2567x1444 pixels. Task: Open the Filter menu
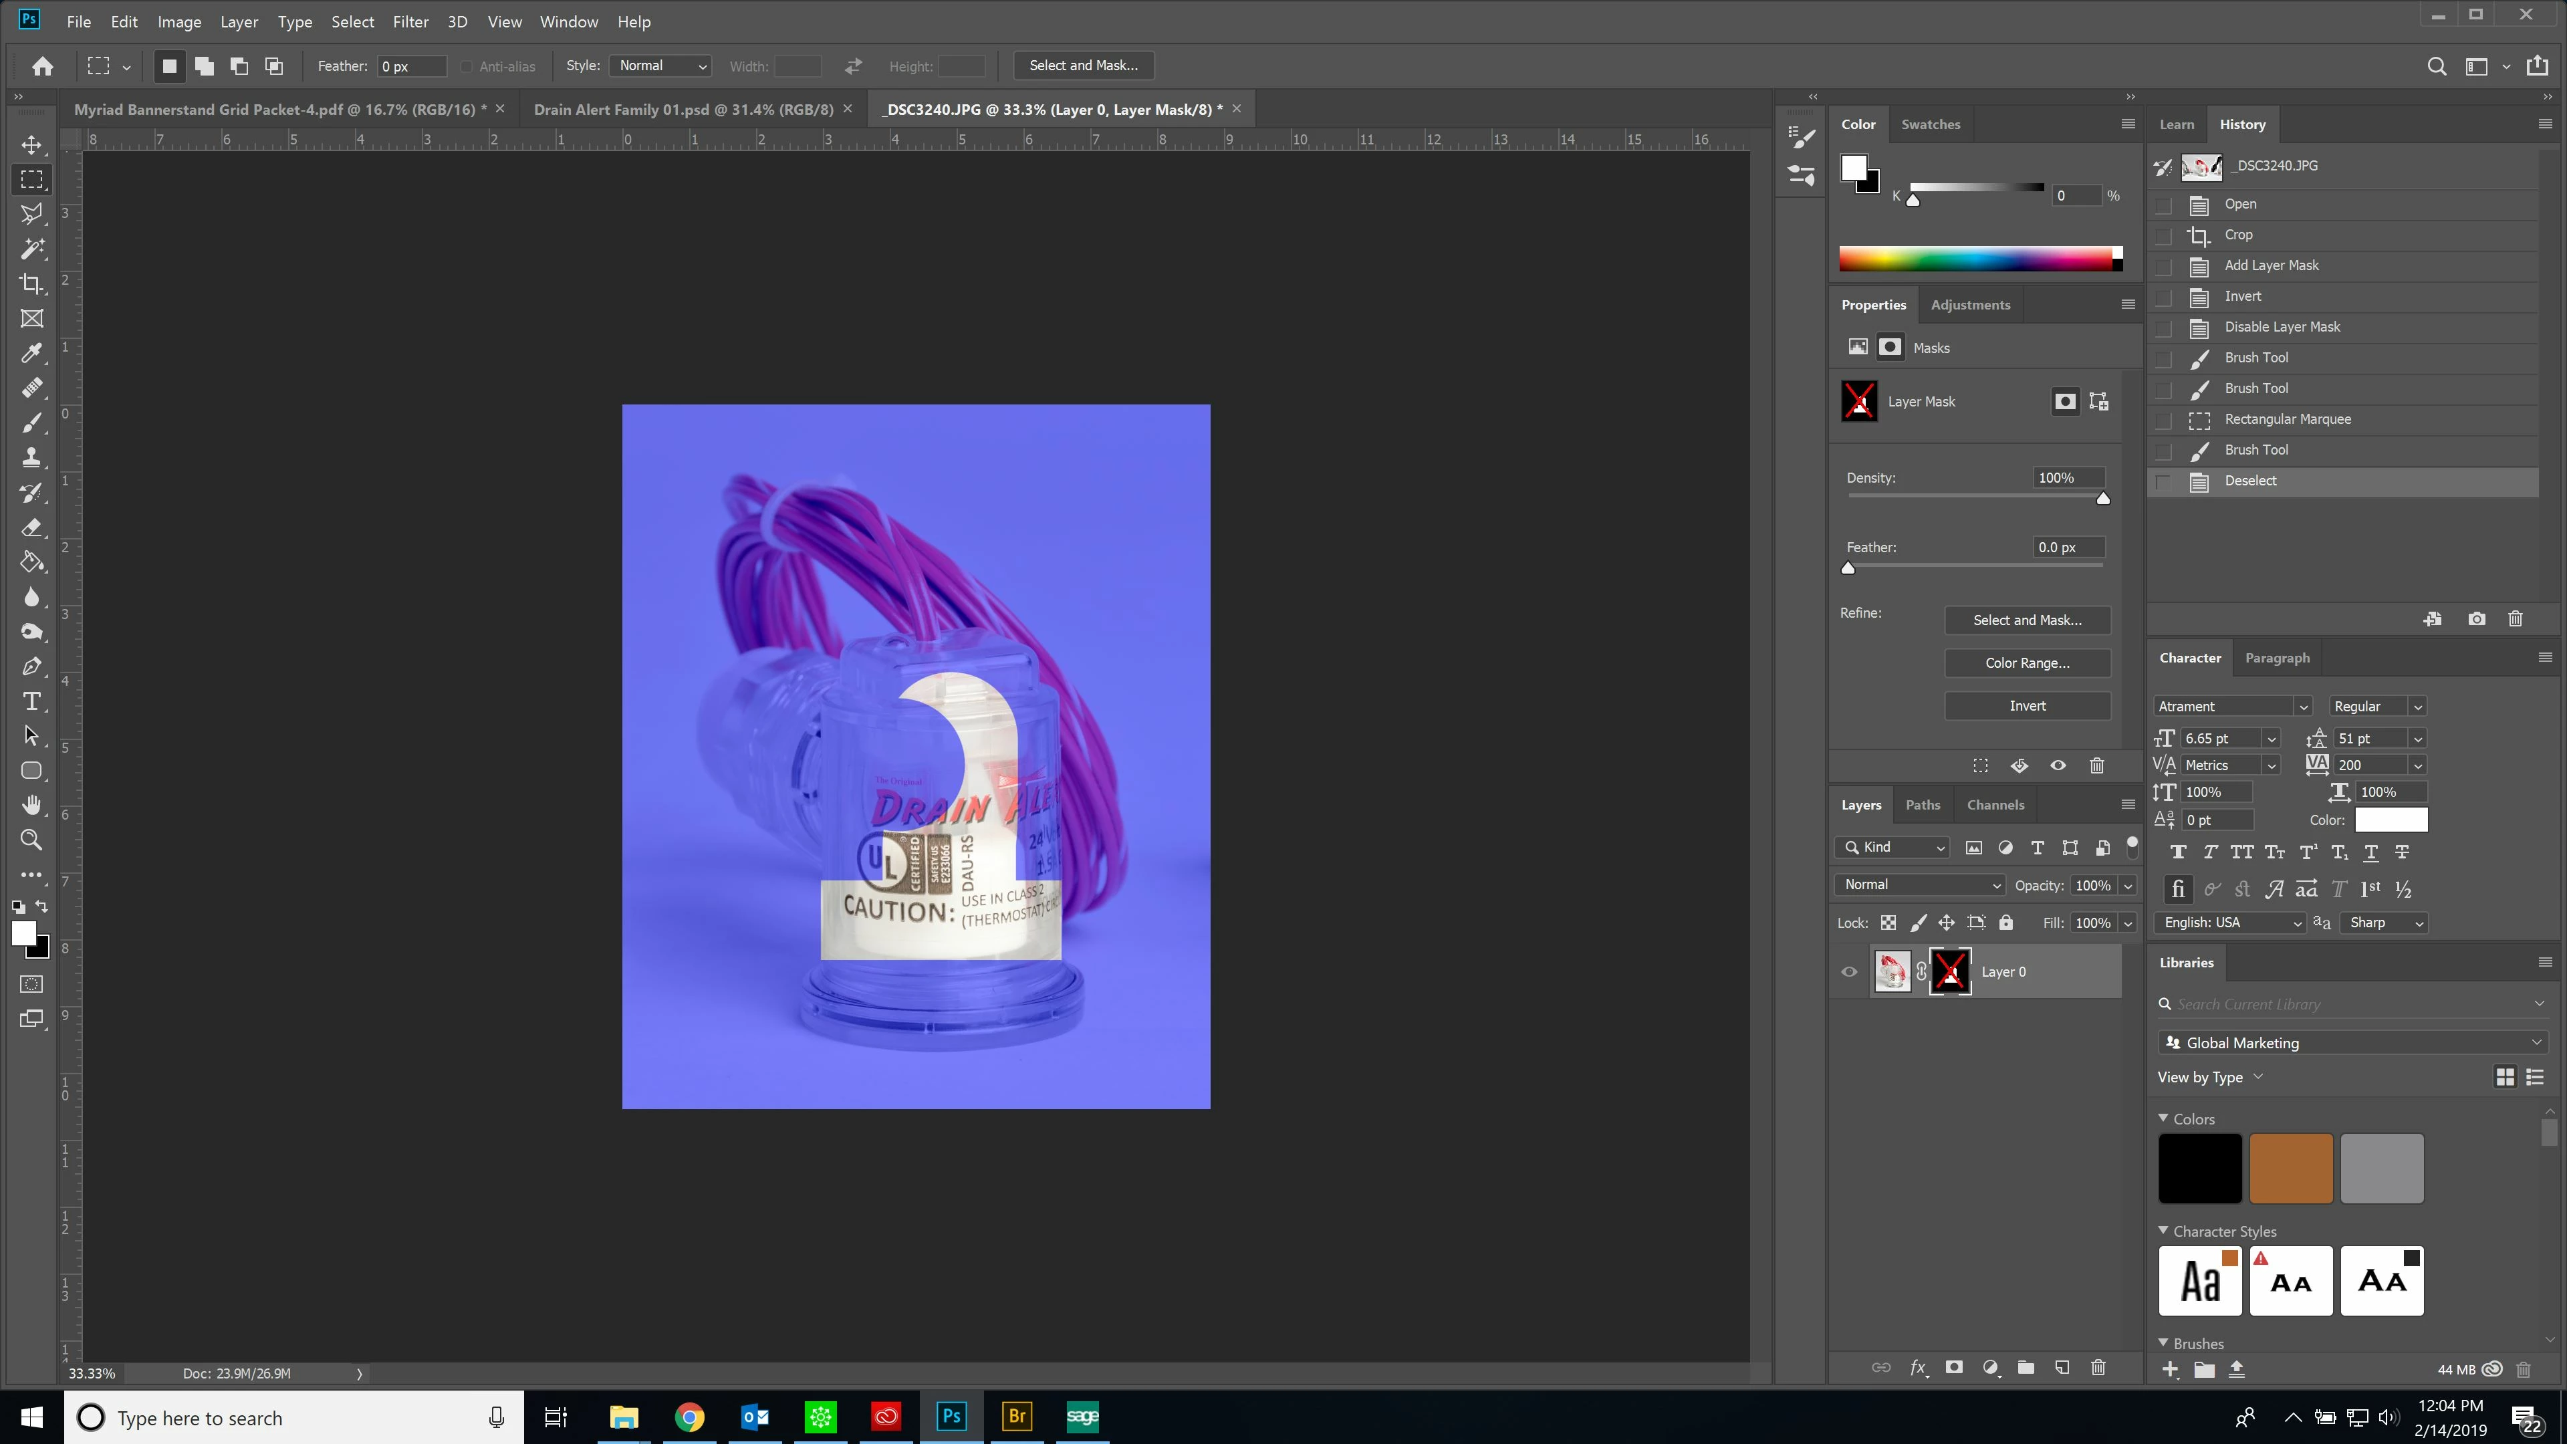click(410, 22)
